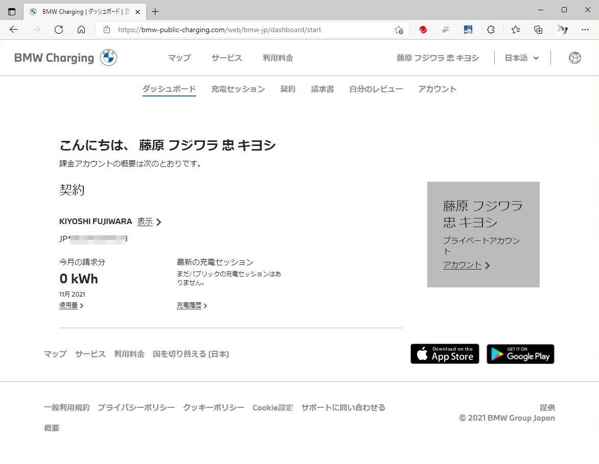
Task: Open the Favorites list icon
Action: point(516,30)
